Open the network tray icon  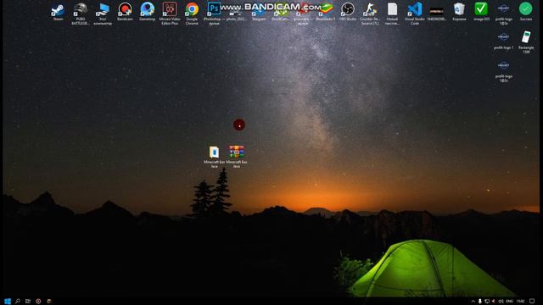(487, 302)
